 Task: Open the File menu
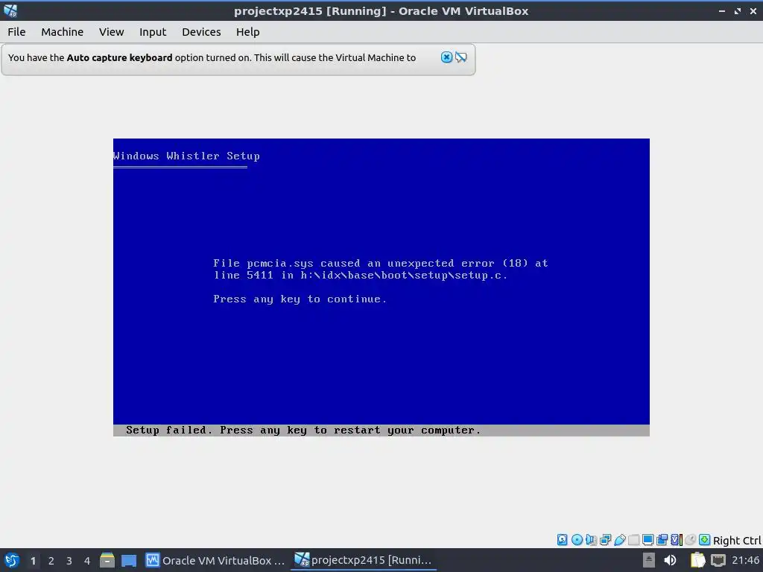click(16, 32)
